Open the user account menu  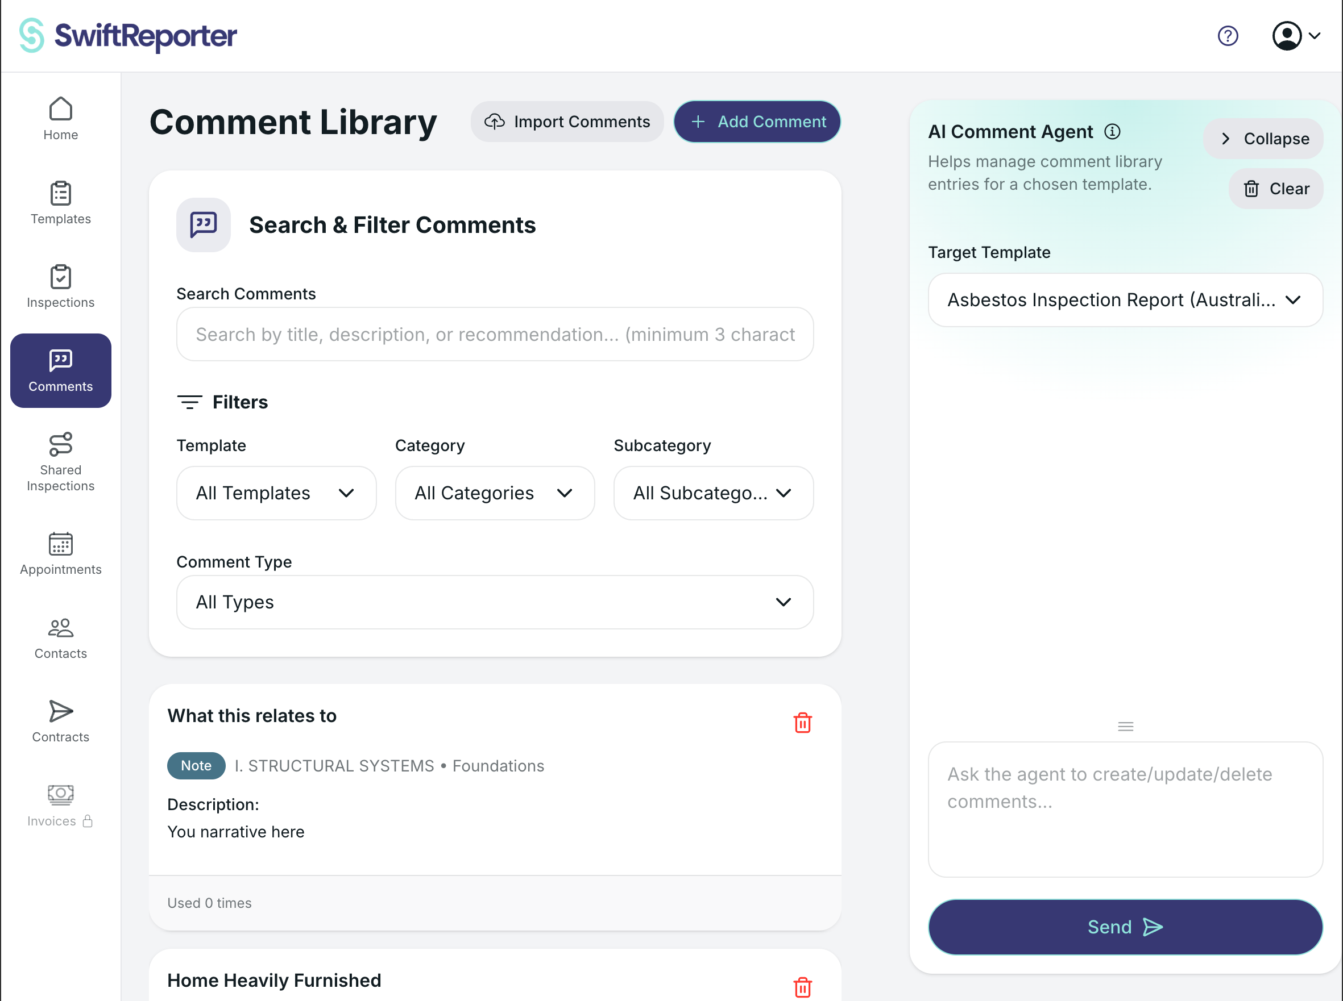click(x=1296, y=36)
